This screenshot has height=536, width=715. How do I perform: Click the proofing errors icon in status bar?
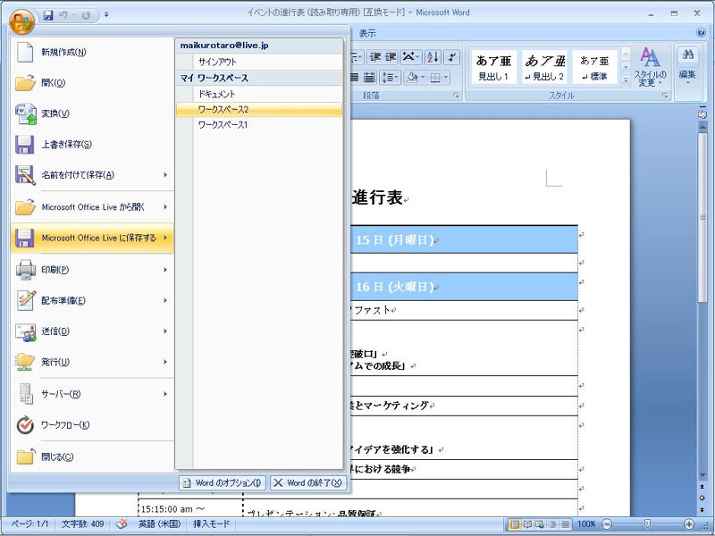[122, 524]
